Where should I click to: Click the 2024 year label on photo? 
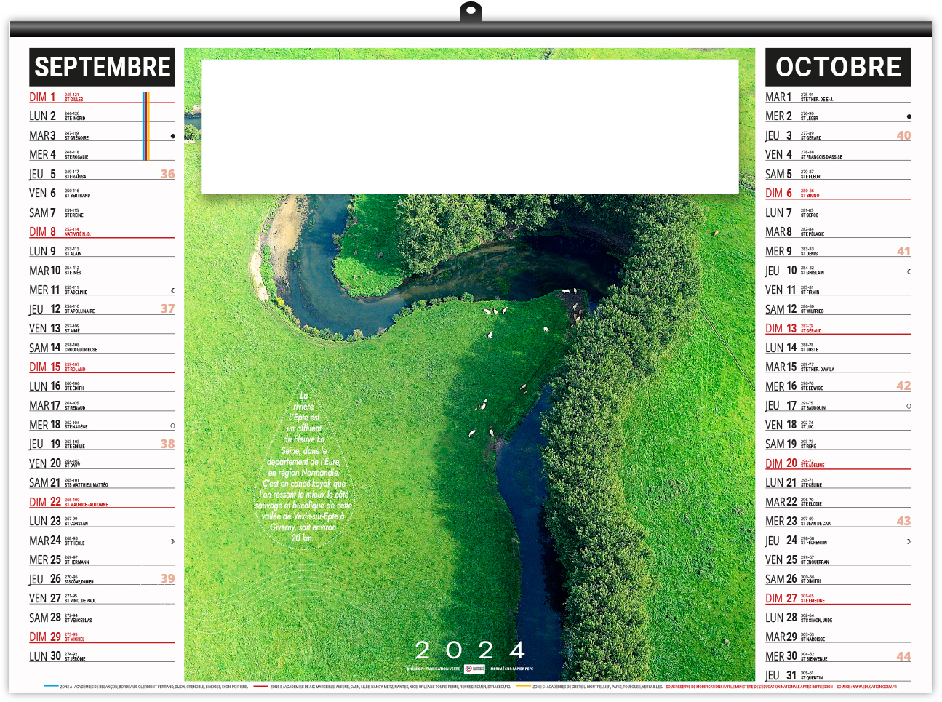point(470,650)
